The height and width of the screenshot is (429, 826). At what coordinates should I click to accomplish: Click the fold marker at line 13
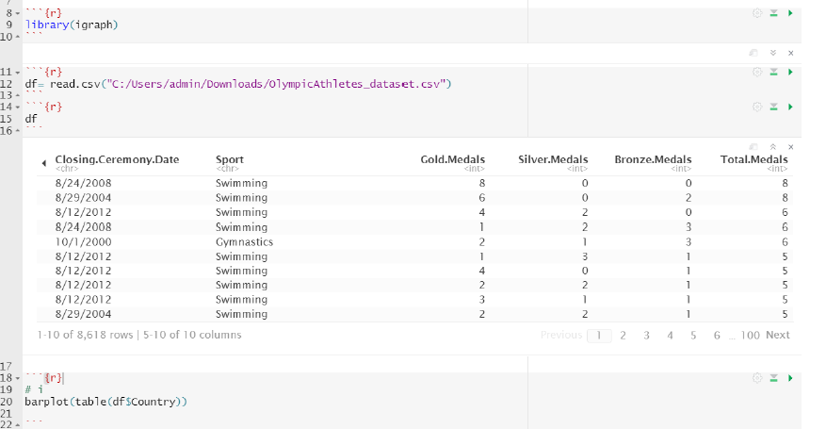[x=17, y=95]
